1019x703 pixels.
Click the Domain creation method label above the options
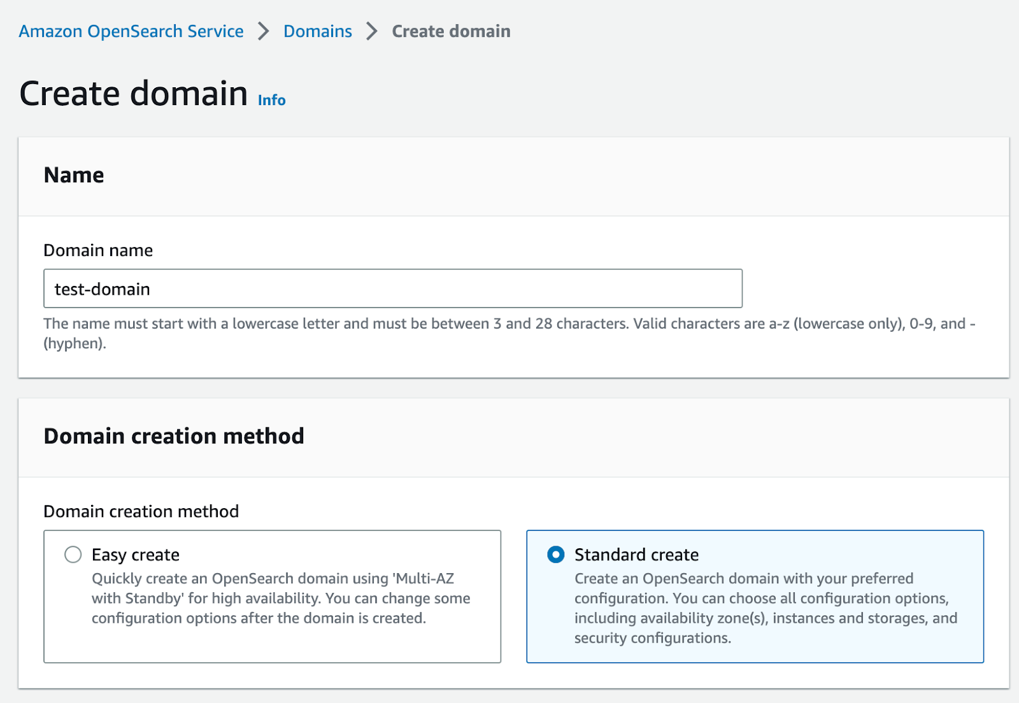(x=141, y=511)
